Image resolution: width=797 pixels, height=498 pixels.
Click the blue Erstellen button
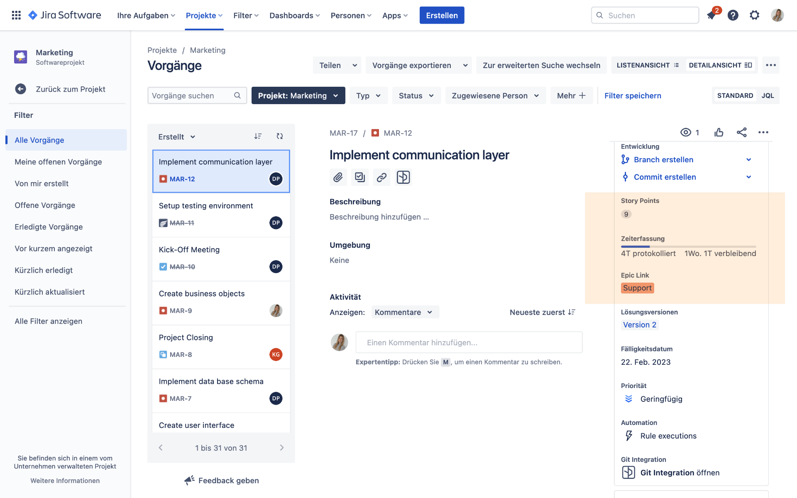442,15
